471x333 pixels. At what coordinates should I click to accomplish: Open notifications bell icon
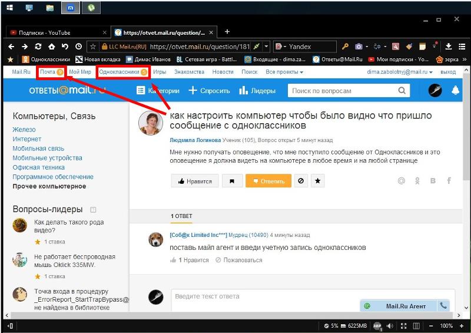[x=455, y=90]
